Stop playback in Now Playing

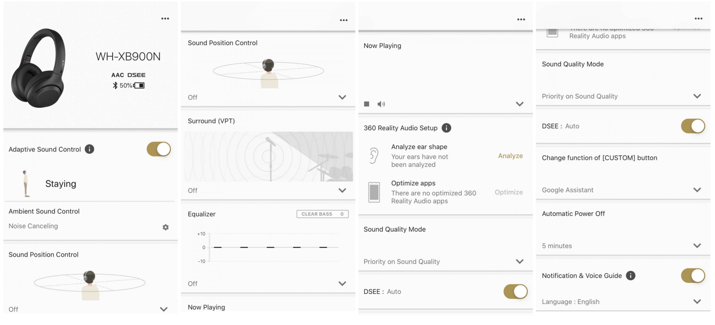[367, 104]
